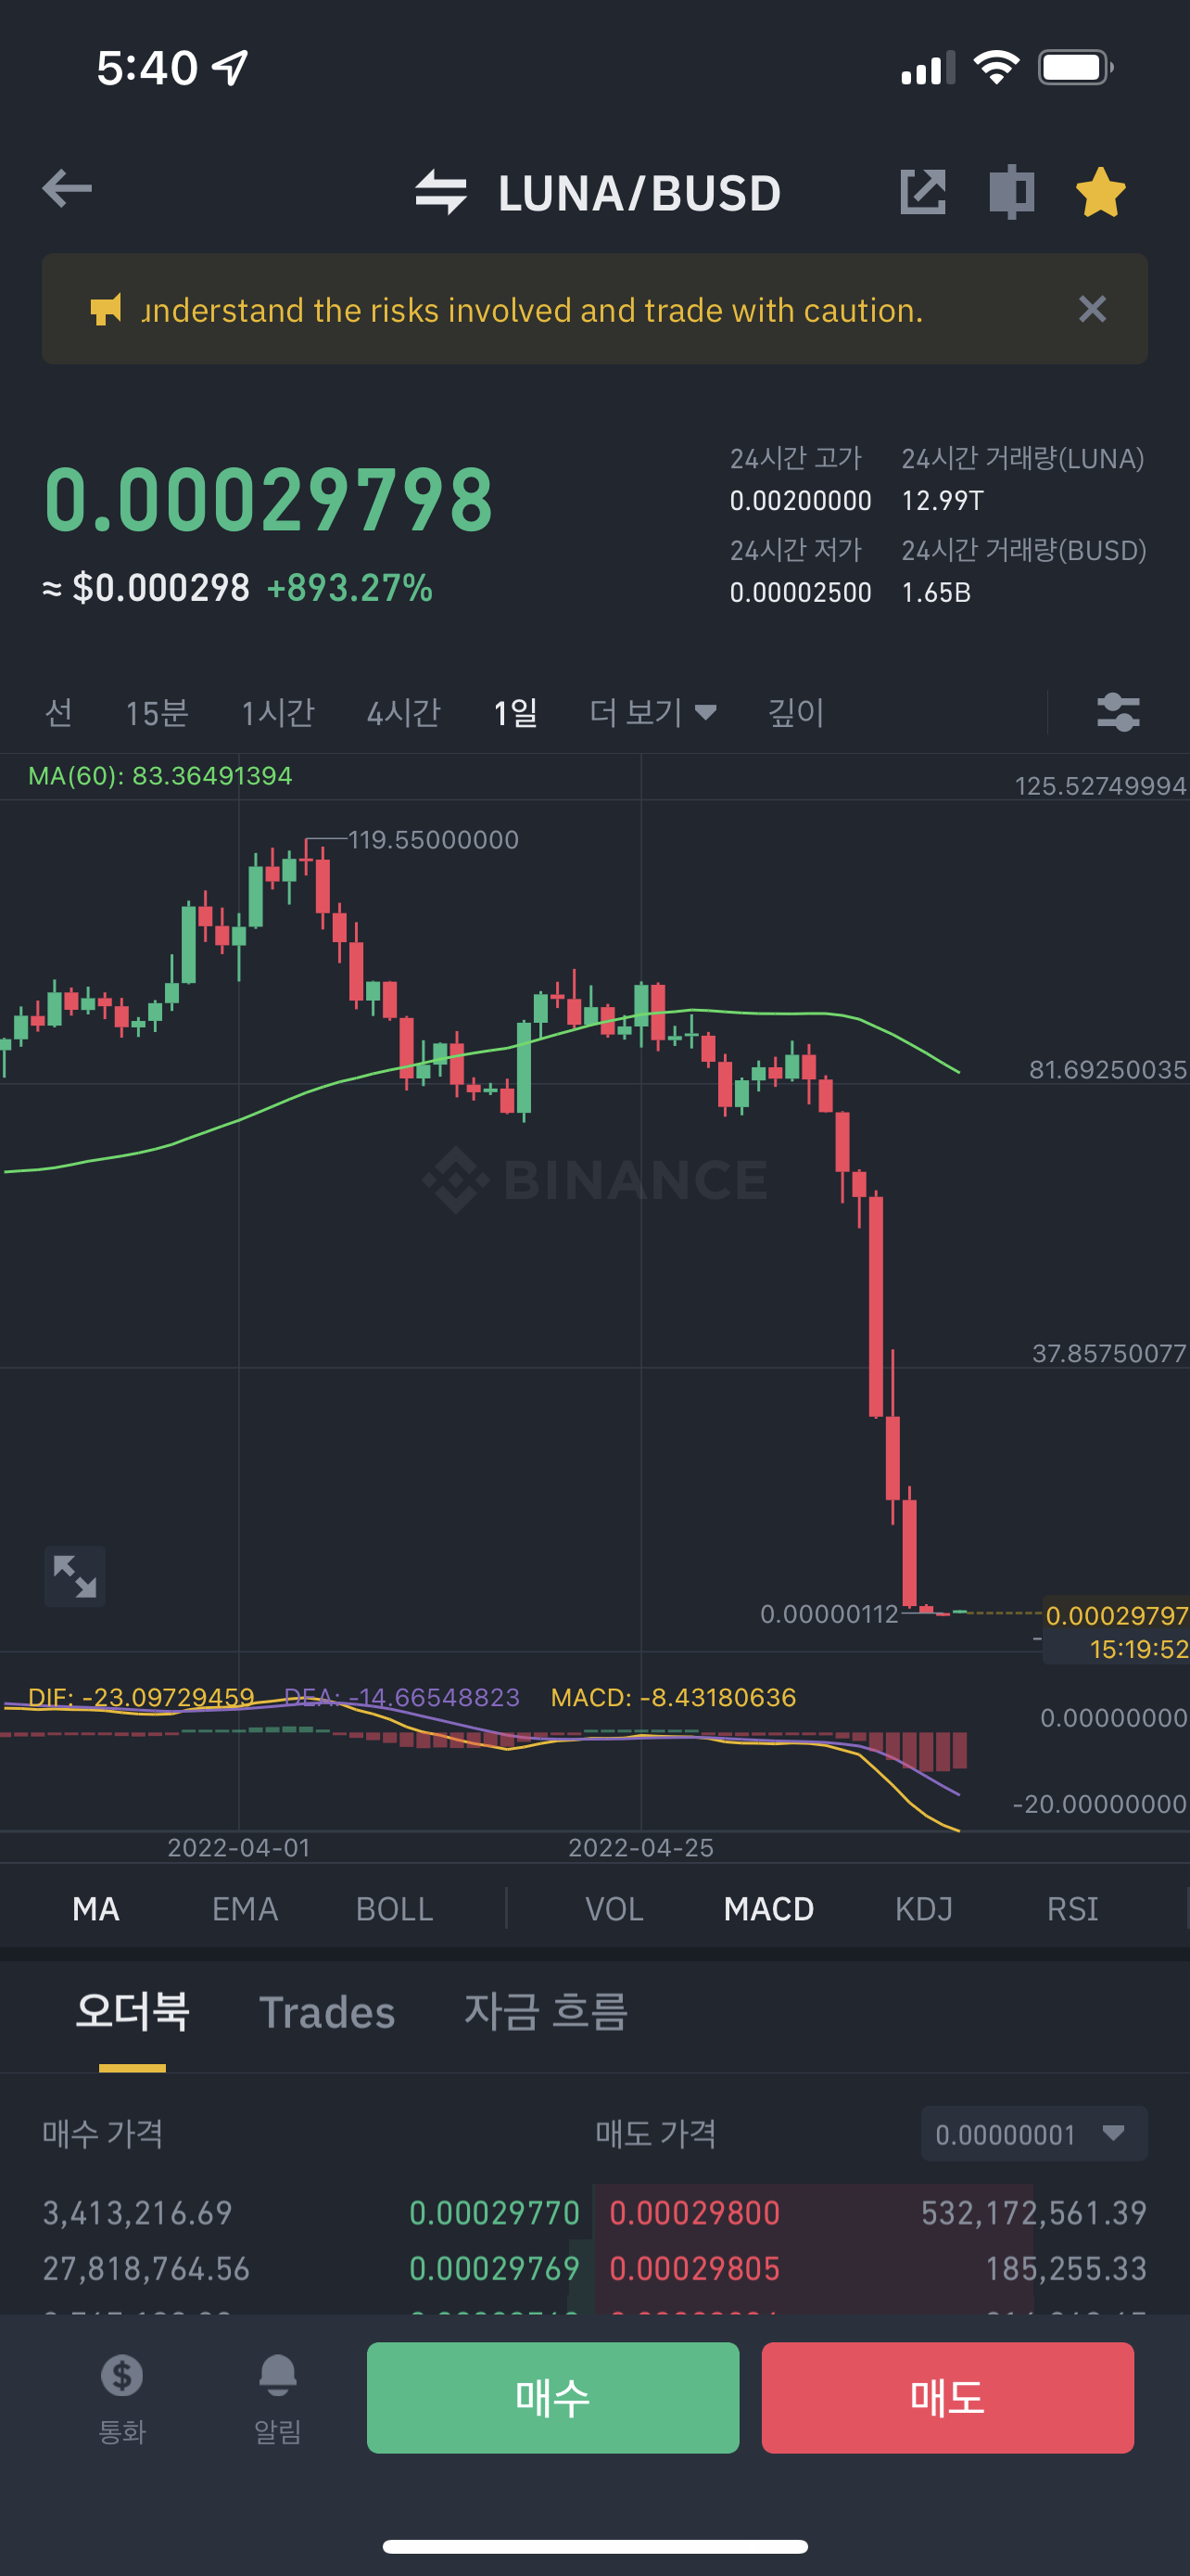Image resolution: width=1190 pixels, height=2576 pixels.
Task: Open the 0.00000001 precision dropdown
Action: 1033,2134
